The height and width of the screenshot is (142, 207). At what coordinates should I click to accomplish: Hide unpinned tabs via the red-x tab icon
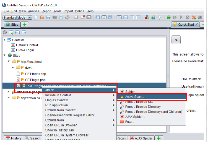(x=83, y=17)
